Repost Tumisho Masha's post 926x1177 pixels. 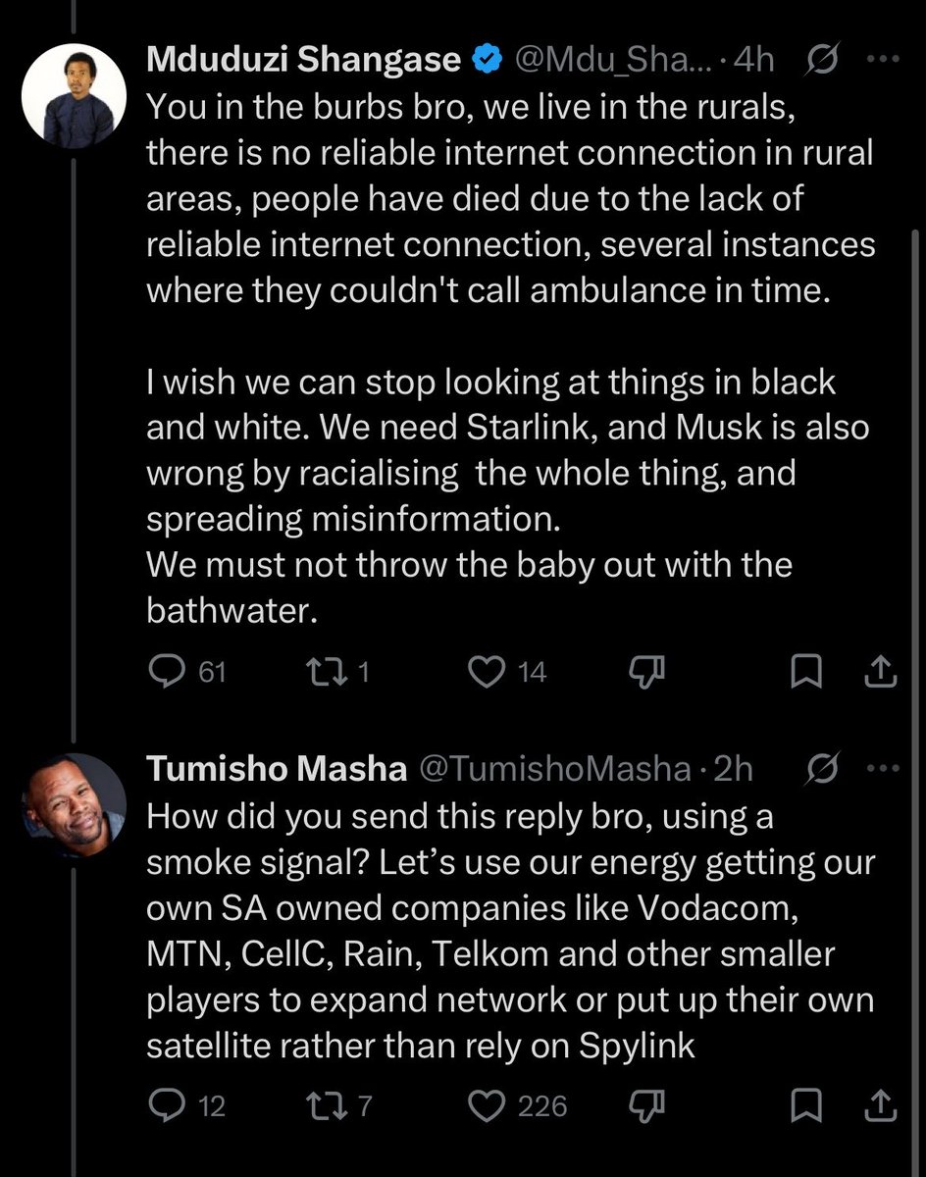click(323, 1106)
